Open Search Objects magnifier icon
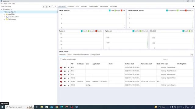The width and height of the screenshot is (195, 109). 53,7
